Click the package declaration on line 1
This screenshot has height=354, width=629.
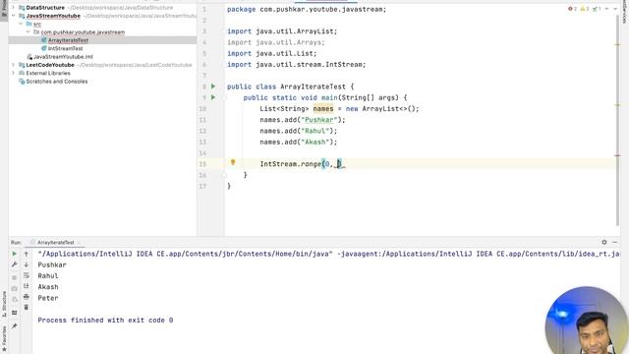(x=307, y=9)
